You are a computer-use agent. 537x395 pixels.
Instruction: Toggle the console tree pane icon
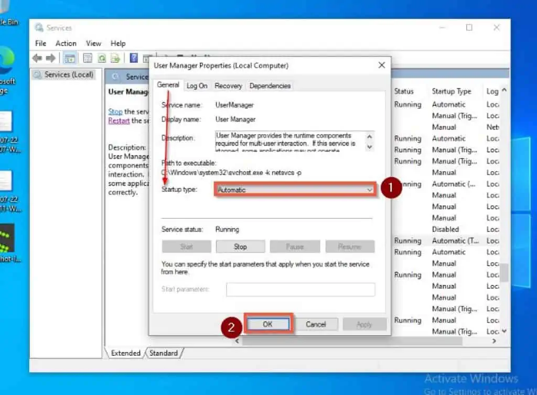[x=70, y=58]
